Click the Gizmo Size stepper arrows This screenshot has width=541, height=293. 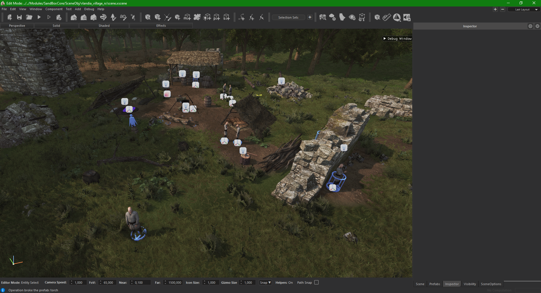click(241, 283)
